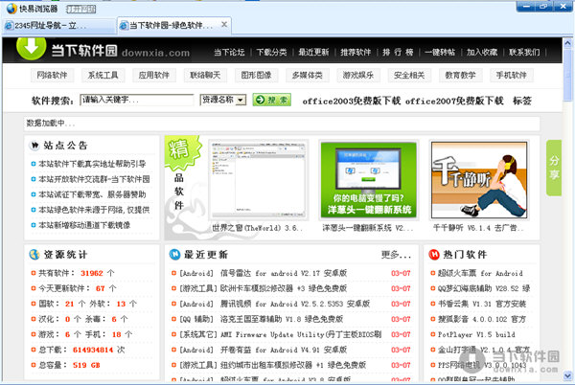Open QQ梦幻海底辅助 V28.52 hot software
The width and height of the screenshot is (575, 385).
[x=484, y=288]
